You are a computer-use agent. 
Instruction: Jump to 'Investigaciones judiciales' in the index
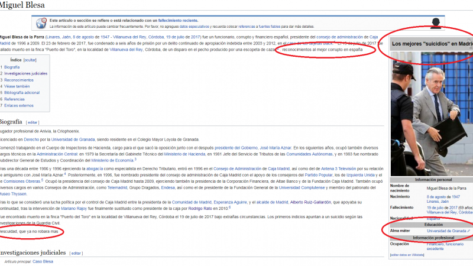pos(25,73)
